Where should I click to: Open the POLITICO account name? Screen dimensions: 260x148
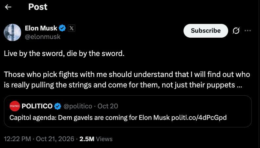click(37, 106)
